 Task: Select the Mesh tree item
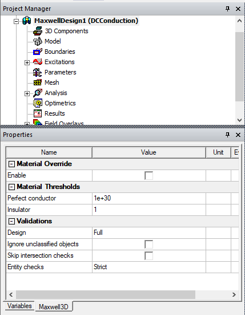(52, 82)
